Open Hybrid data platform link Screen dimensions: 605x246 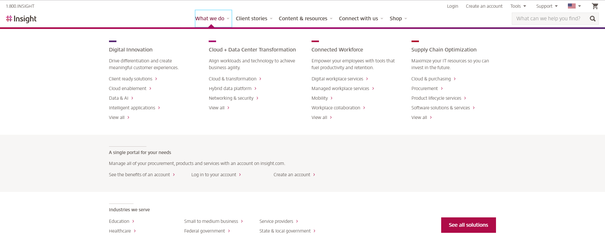tap(230, 88)
